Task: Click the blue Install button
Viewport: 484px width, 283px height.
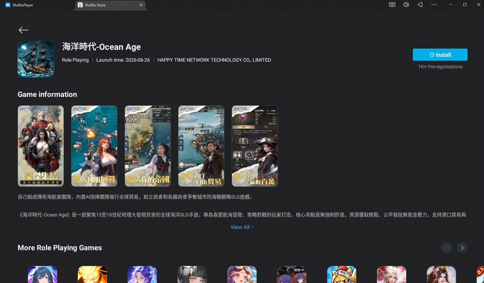Action: 440,55
